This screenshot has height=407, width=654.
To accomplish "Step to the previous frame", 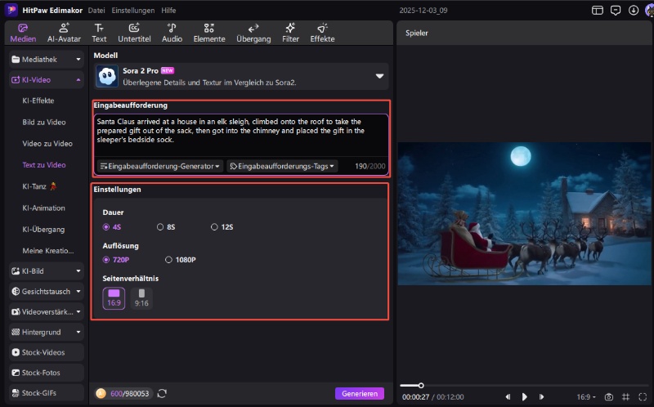I will [x=508, y=396].
